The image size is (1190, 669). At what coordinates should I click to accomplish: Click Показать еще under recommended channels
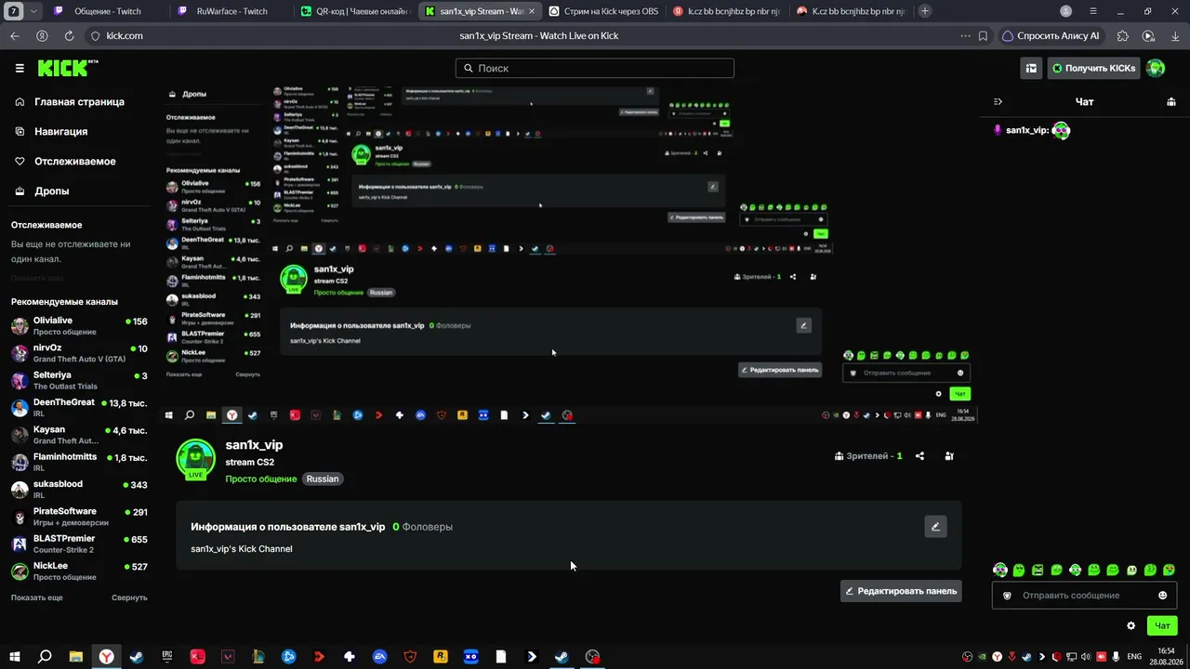coord(37,597)
